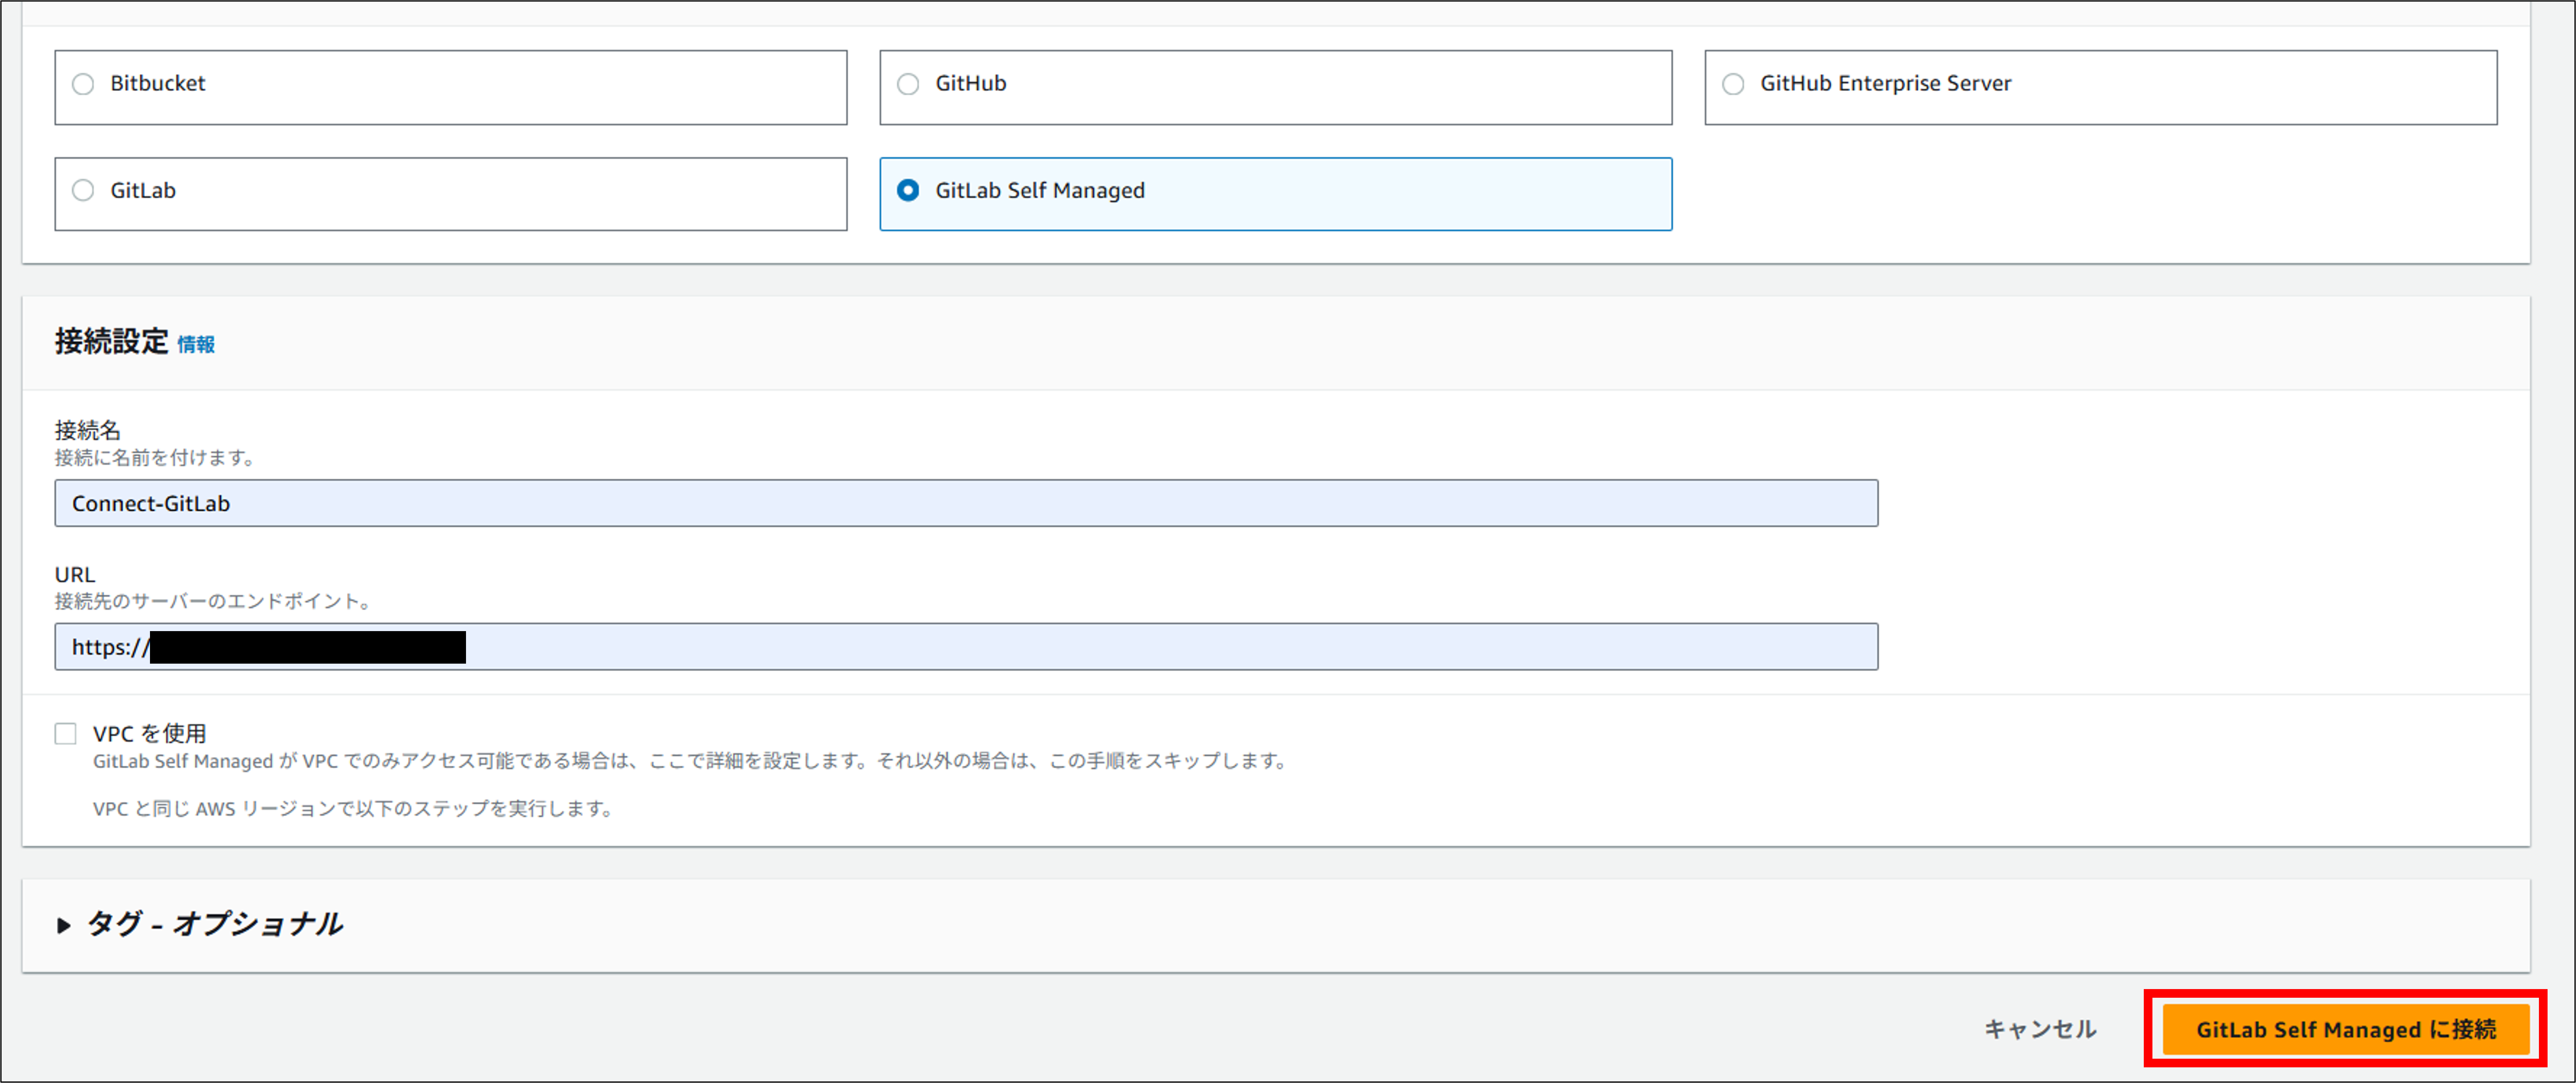Click GitLab Self Managed に接続 button
Screen dimensions: 2576x1083
[2346, 1029]
